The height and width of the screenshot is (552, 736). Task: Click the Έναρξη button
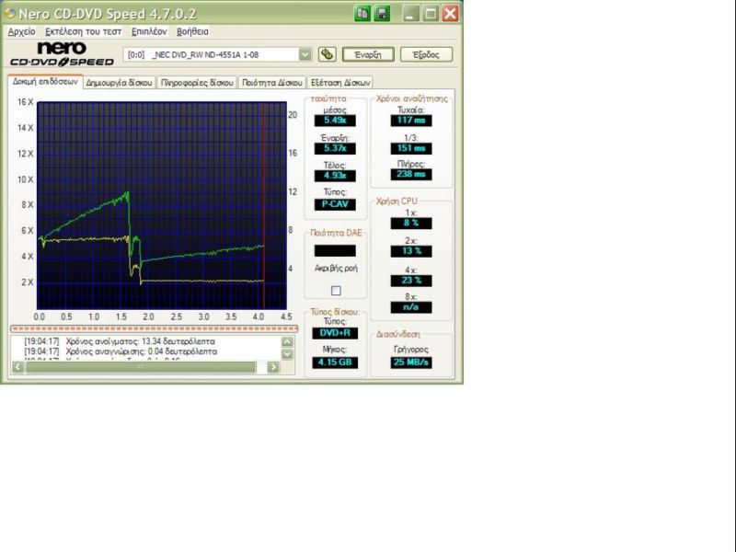[368, 54]
